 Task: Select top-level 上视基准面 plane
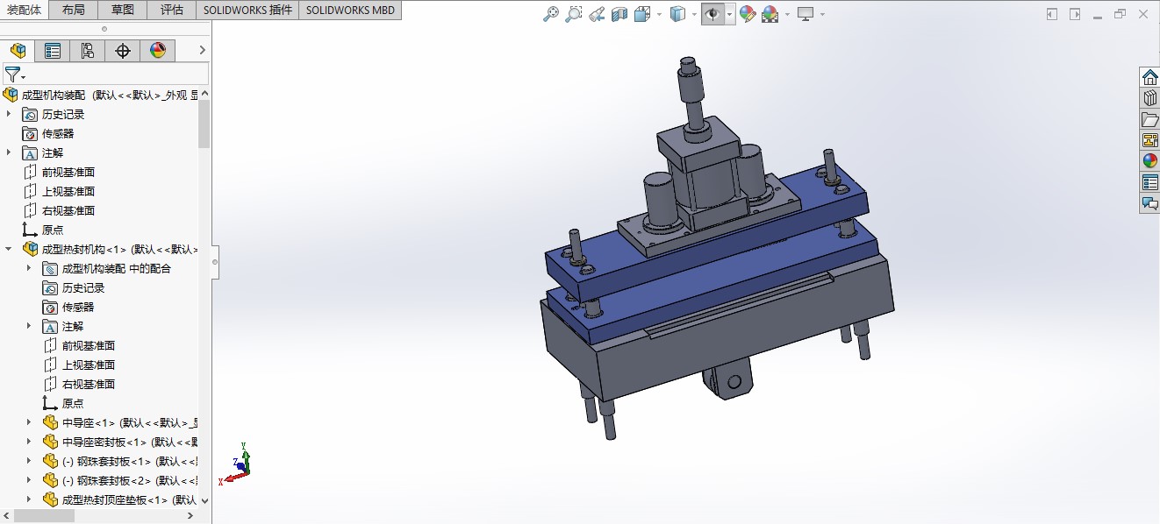(58, 191)
